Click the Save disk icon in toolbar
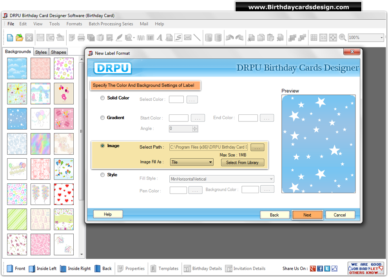The width and height of the screenshot is (388, 277). click(x=40, y=38)
